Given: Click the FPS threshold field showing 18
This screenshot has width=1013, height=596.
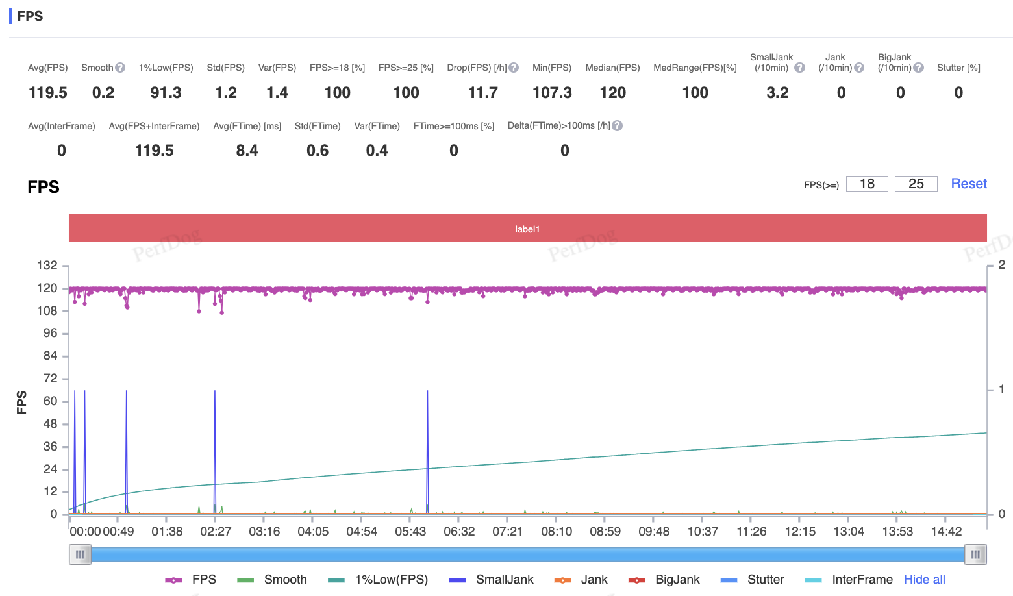Looking at the screenshot, I should [x=867, y=184].
